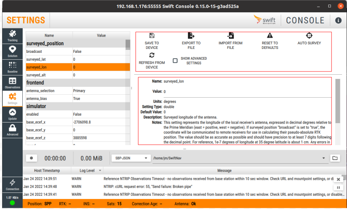Click the Primary antenna value cell
Screen dimensions: 347x209
99,91
